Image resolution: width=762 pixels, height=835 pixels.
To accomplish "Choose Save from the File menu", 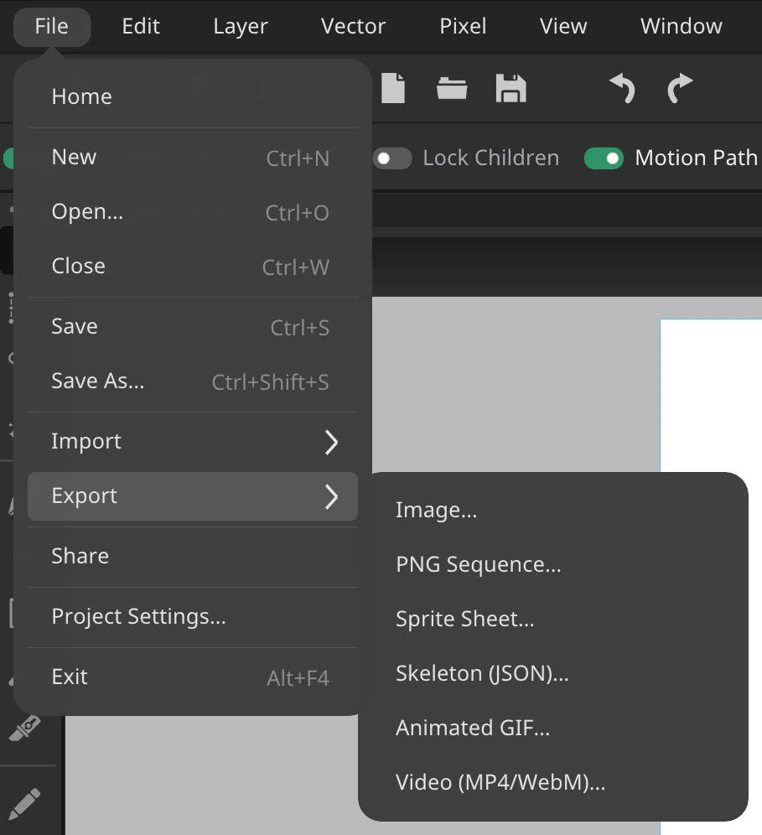I will 193,326.
